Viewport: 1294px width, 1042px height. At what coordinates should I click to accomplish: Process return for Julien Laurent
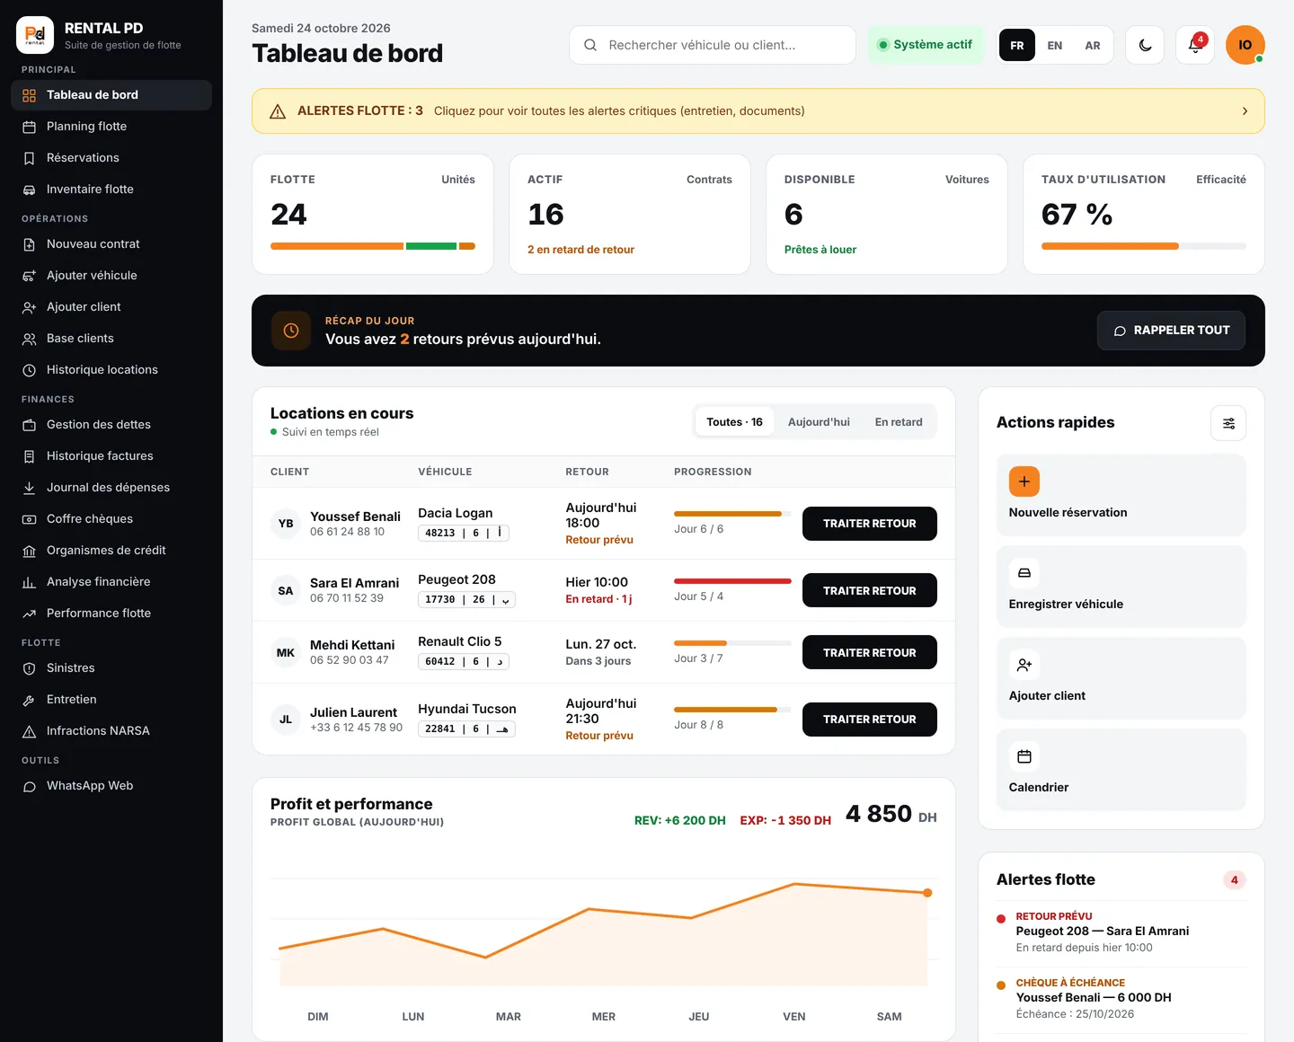870,720
